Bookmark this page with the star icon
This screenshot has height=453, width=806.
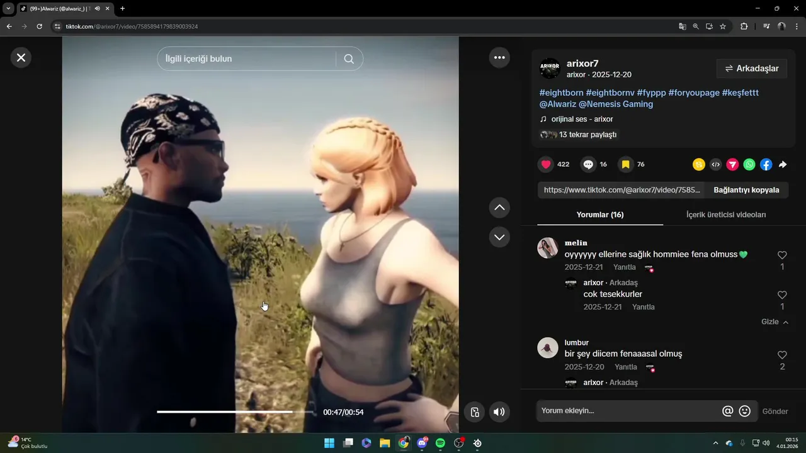[x=723, y=26]
